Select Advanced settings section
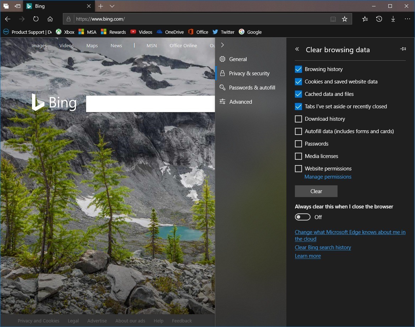 click(x=250, y=102)
